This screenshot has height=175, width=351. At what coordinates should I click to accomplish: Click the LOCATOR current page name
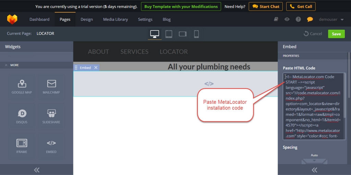coord(45,33)
